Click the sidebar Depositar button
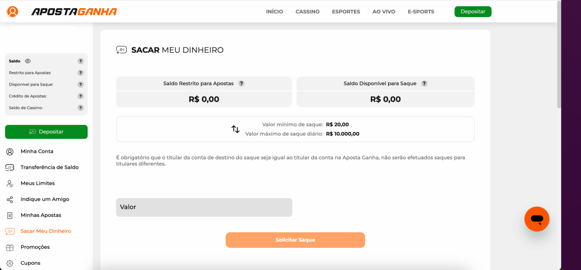This screenshot has width=581, height=270. 46,132
